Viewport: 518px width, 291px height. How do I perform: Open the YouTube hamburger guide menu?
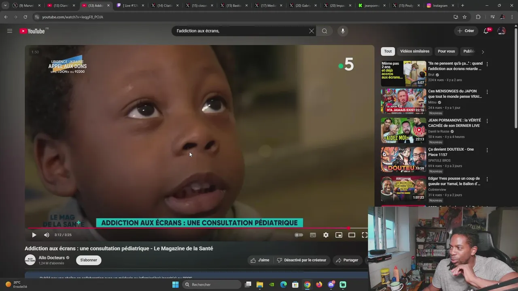[10, 31]
